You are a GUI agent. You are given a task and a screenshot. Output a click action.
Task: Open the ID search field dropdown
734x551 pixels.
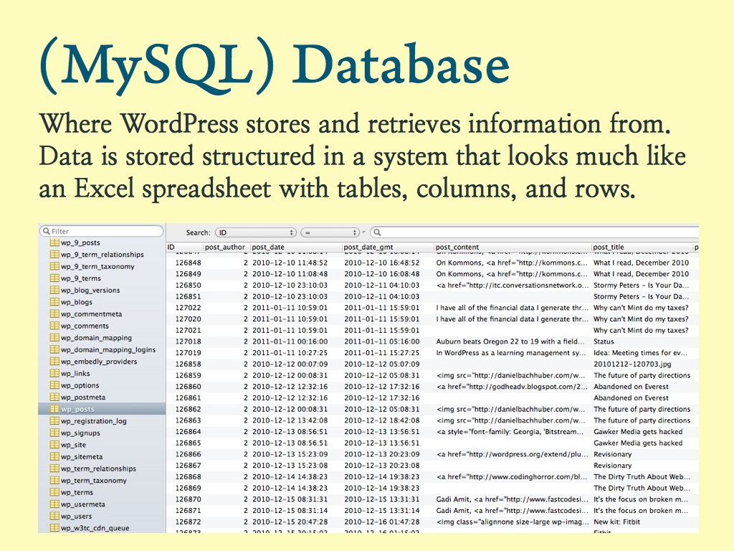click(256, 232)
